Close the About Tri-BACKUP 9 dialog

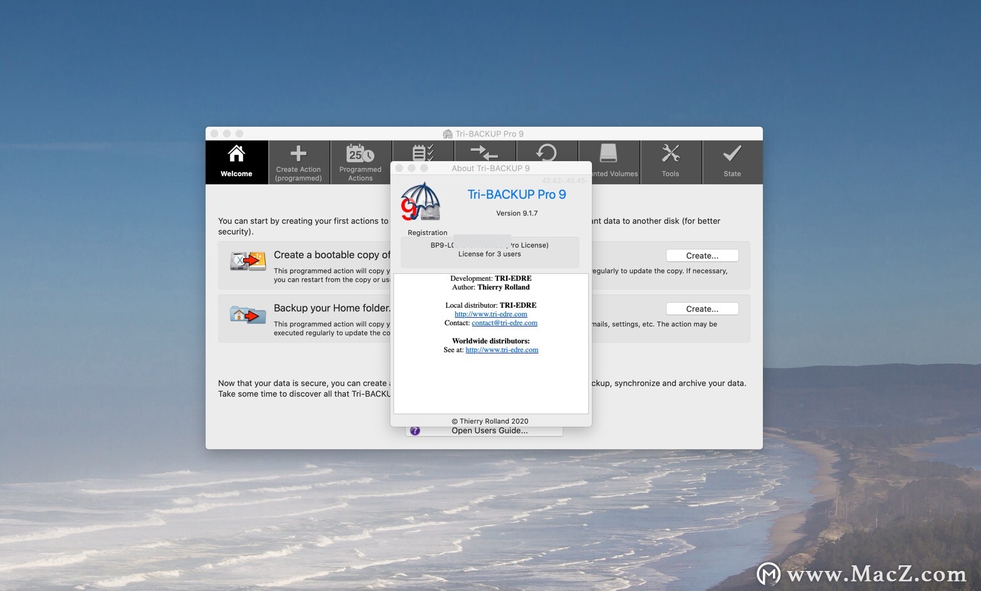pyautogui.click(x=399, y=168)
